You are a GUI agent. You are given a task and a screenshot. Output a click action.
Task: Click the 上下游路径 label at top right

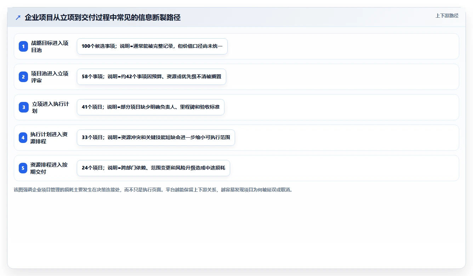click(447, 16)
